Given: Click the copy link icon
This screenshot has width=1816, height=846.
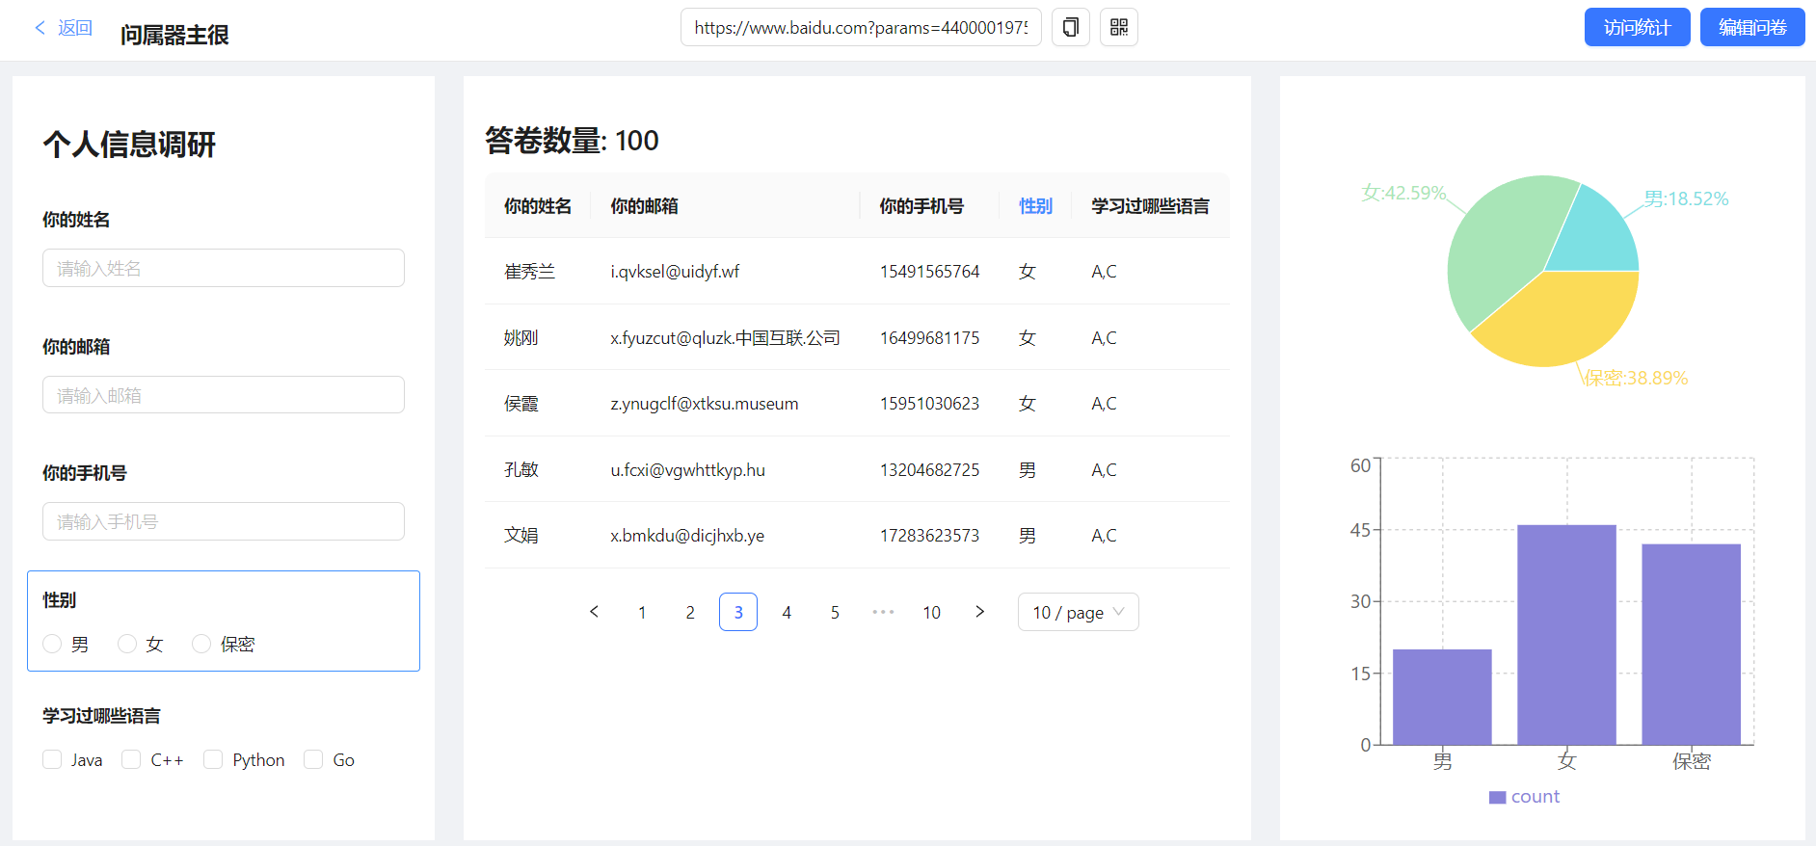Looking at the screenshot, I should (1070, 27).
